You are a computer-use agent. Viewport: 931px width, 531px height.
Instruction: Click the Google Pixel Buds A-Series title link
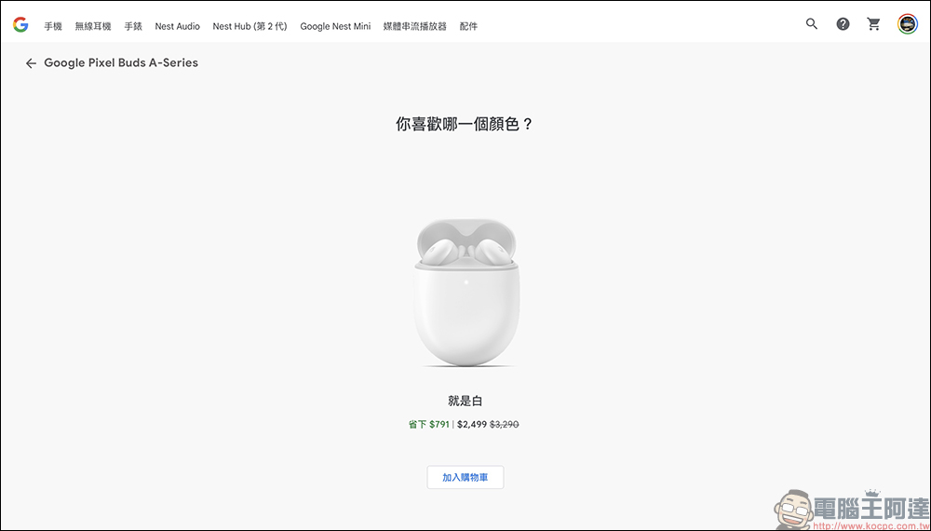click(121, 63)
